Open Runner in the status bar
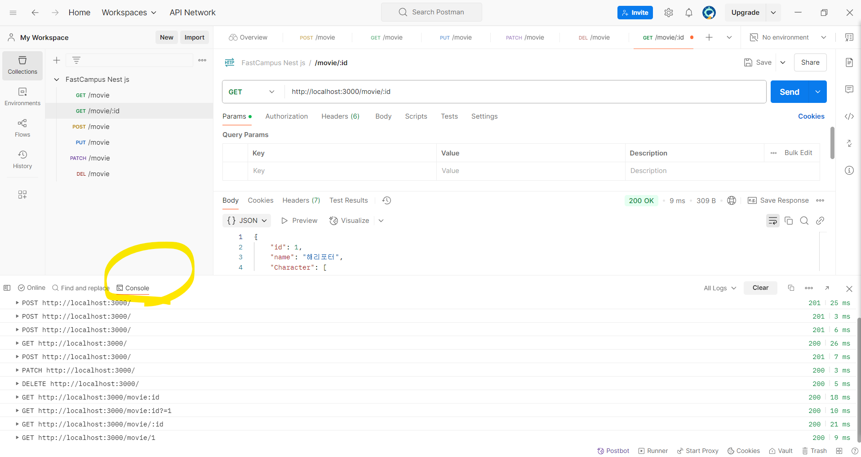 [x=653, y=451]
